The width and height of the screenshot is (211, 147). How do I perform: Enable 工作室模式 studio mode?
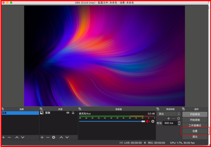click(x=195, y=126)
